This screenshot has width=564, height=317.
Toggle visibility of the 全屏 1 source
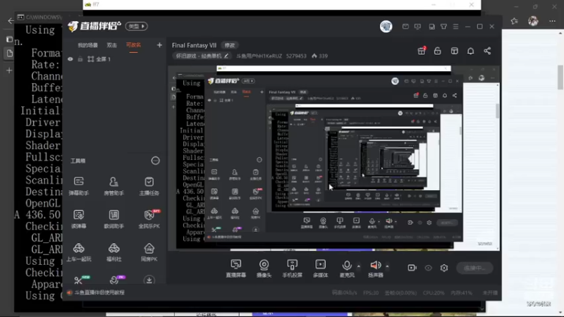70,59
